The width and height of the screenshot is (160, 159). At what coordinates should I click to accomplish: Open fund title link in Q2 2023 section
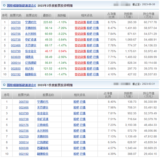22,6
